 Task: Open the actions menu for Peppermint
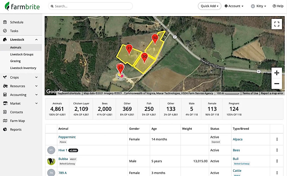(x=277, y=139)
